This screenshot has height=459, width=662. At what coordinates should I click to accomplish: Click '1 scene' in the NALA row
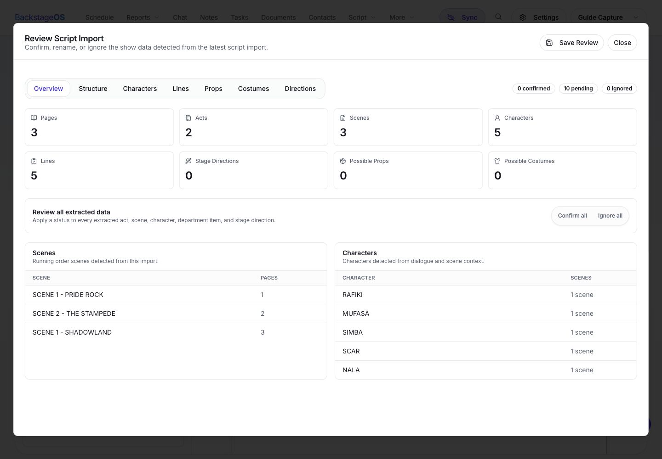582,370
